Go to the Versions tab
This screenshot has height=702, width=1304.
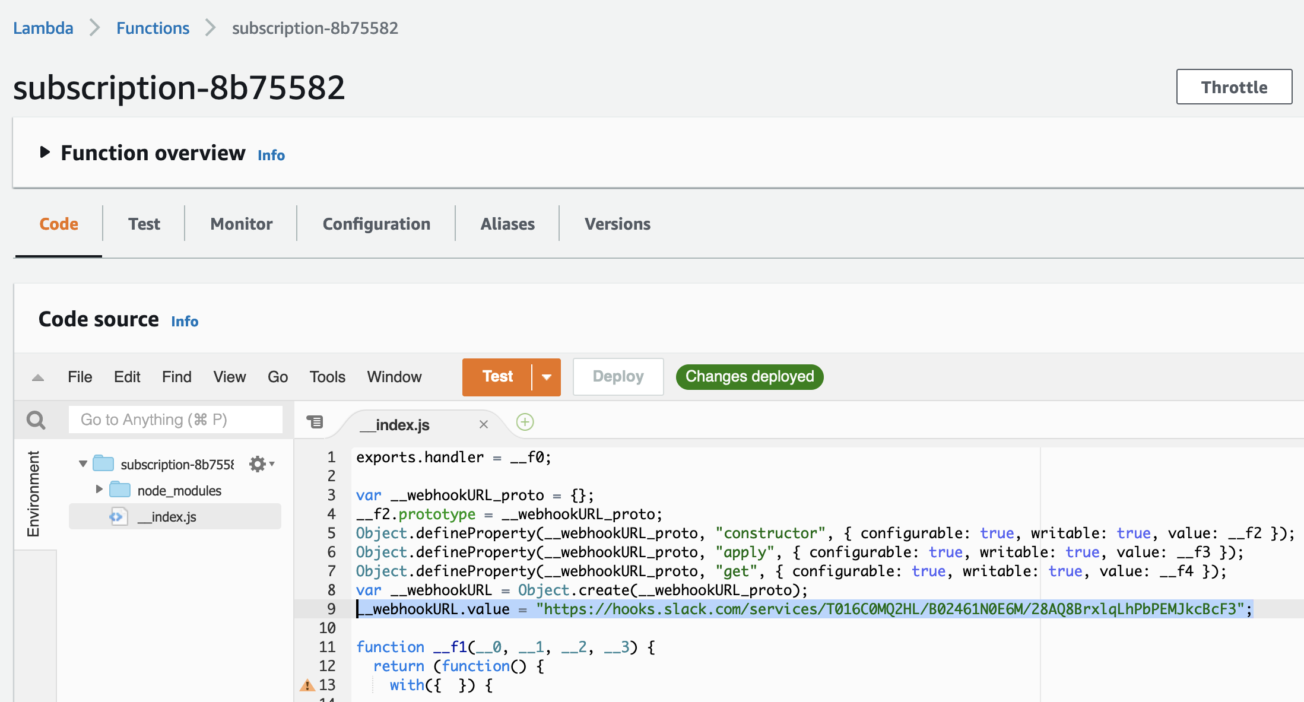617,224
